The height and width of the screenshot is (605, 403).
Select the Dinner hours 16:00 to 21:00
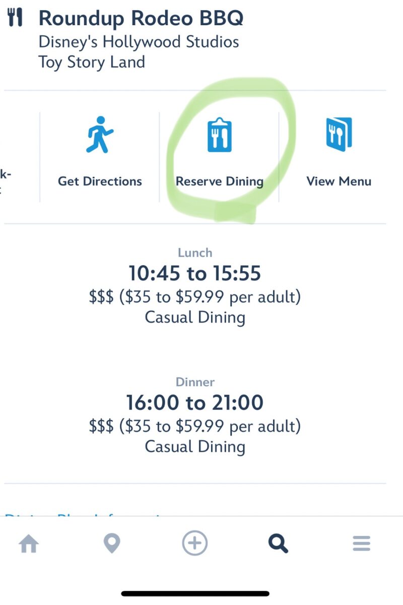pyautogui.click(x=195, y=403)
